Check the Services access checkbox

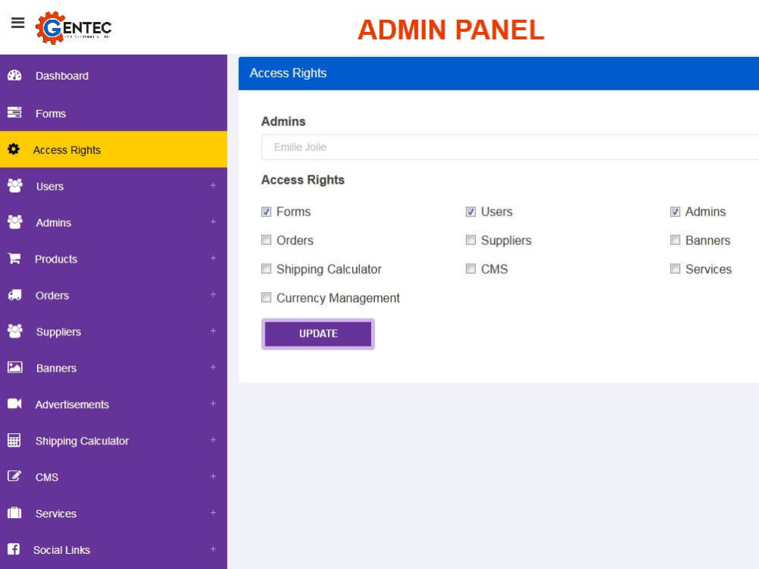coord(676,269)
